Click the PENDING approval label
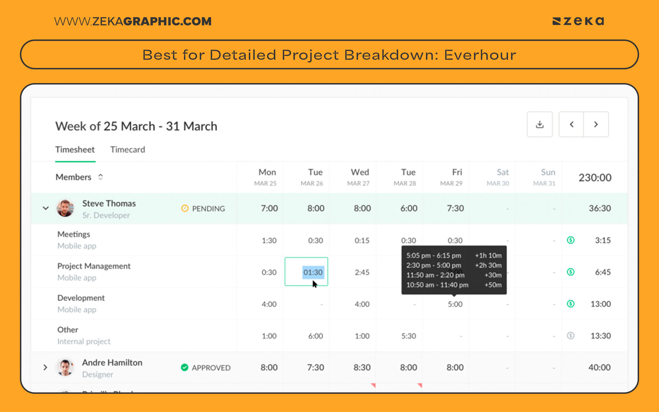This screenshot has width=659, height=412. click(x=208, y=208)
